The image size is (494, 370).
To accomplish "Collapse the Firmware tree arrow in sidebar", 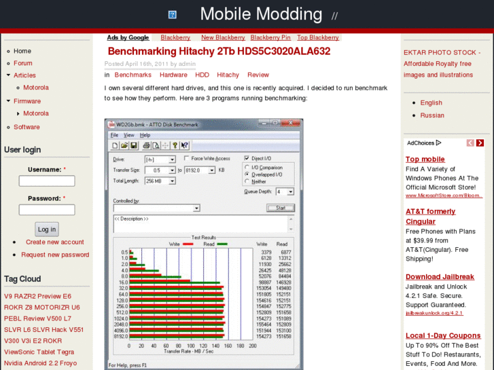I will point(8,100).
